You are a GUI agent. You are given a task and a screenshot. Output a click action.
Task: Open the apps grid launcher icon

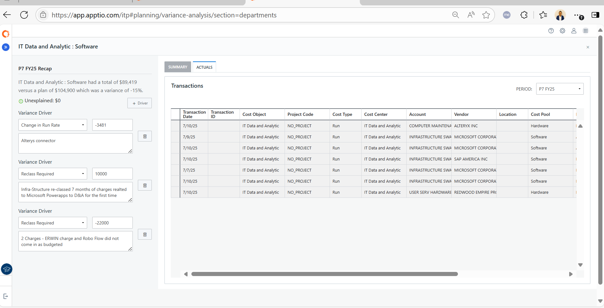[586, 31]
